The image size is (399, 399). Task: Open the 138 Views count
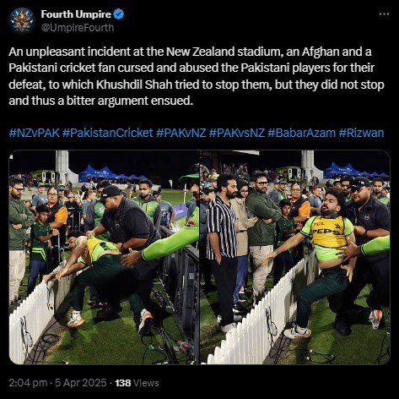click(137, 383)
